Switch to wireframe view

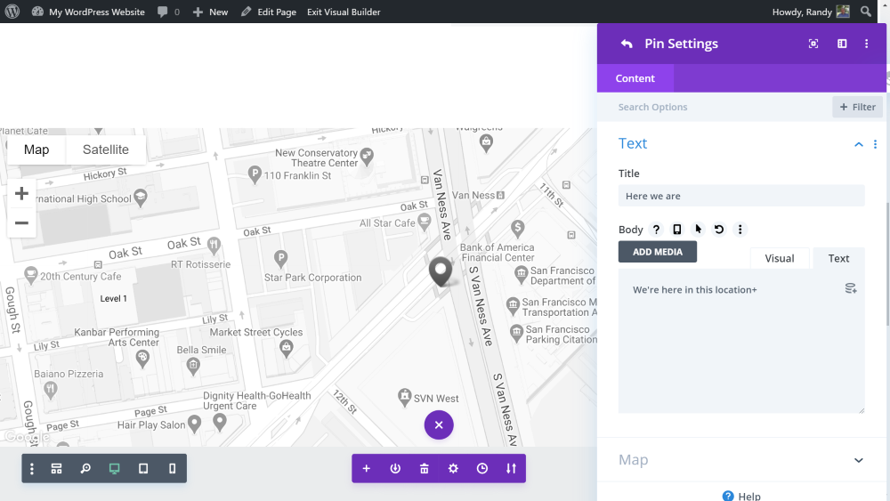pyautogui.click(x=56, y=469)
